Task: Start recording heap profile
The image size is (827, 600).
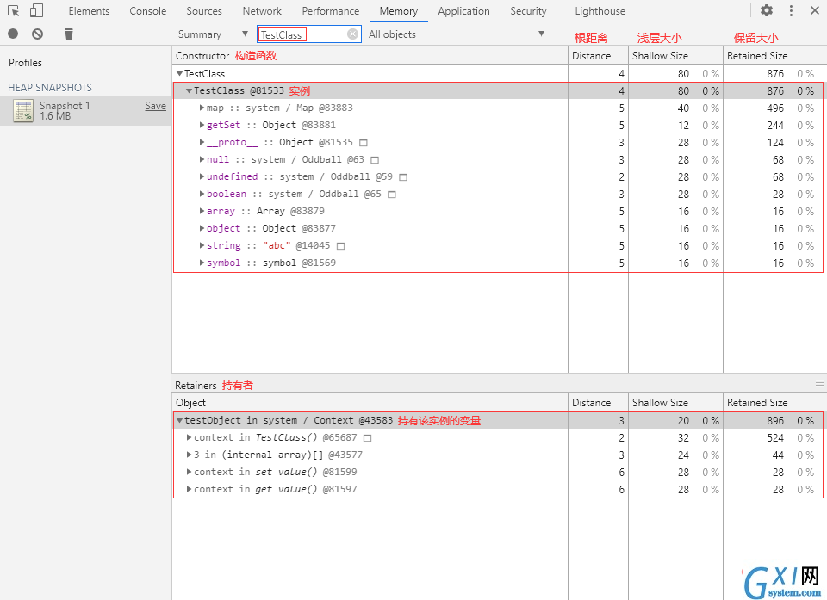Action: point(13,34)
